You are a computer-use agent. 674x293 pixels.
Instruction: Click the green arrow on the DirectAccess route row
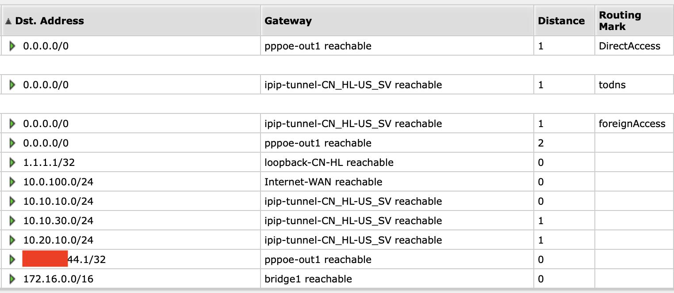[12, 46]
